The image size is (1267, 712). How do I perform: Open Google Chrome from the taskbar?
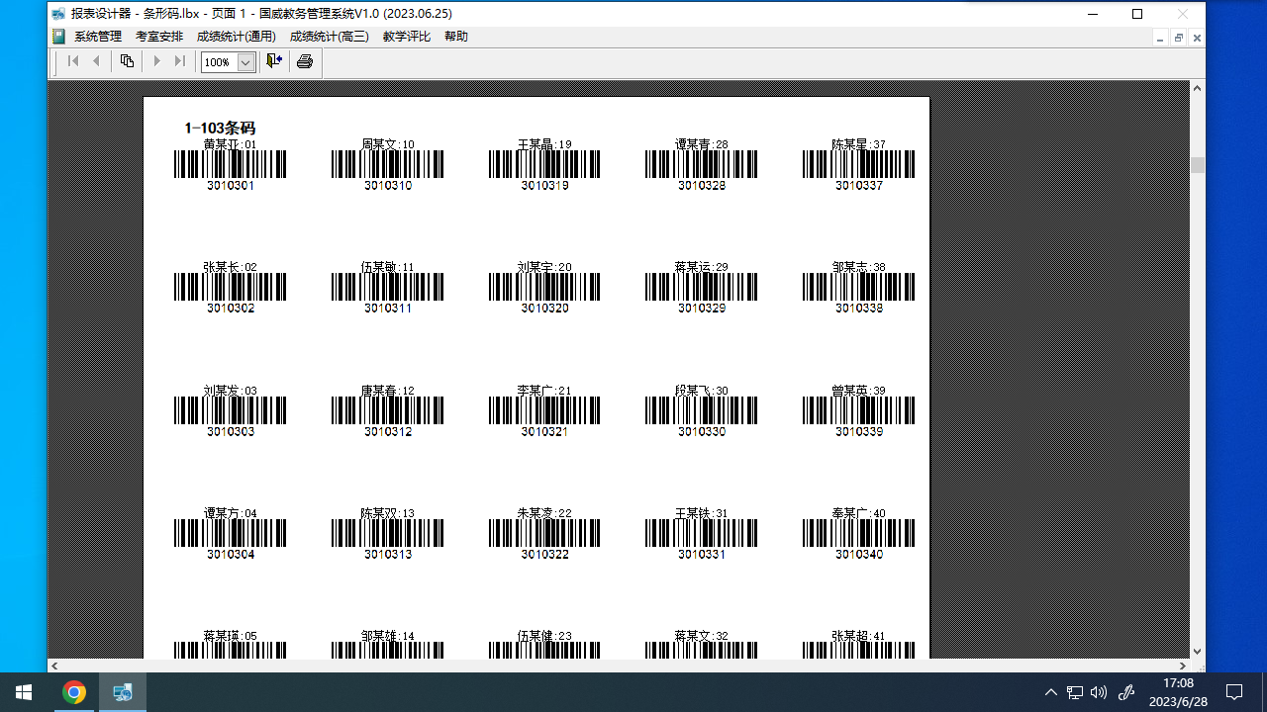point(73,692)
